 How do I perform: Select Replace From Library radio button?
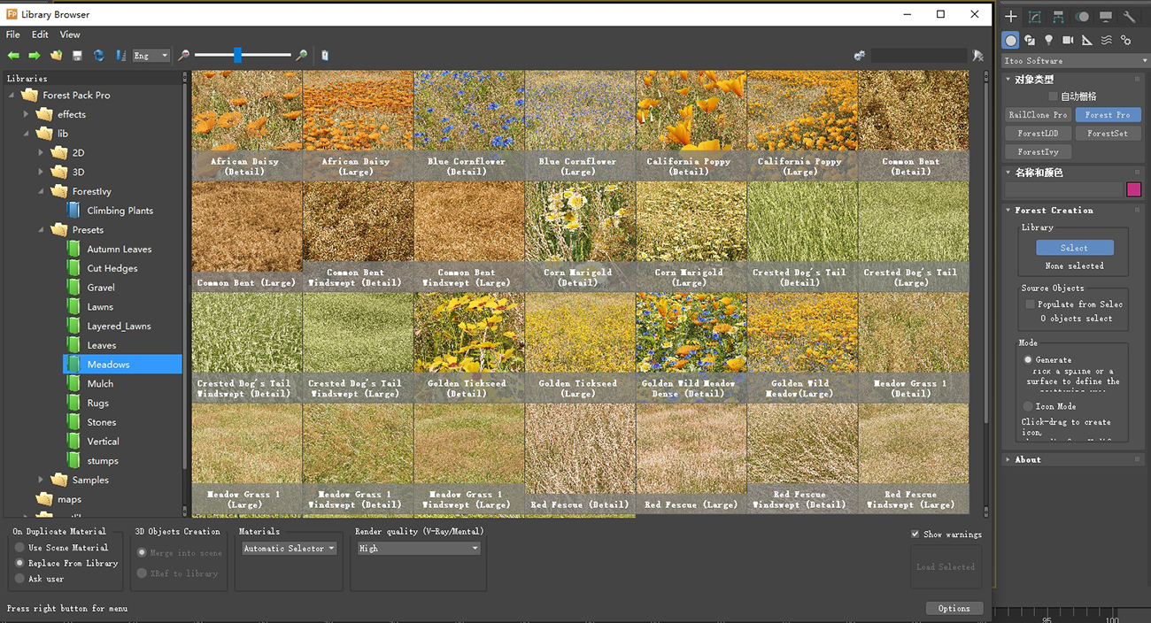coord(19,563)
